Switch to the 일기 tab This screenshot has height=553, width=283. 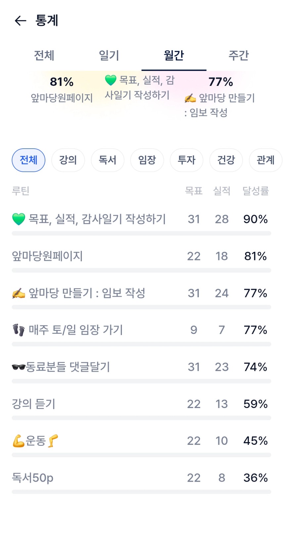[x=109, y=55]
